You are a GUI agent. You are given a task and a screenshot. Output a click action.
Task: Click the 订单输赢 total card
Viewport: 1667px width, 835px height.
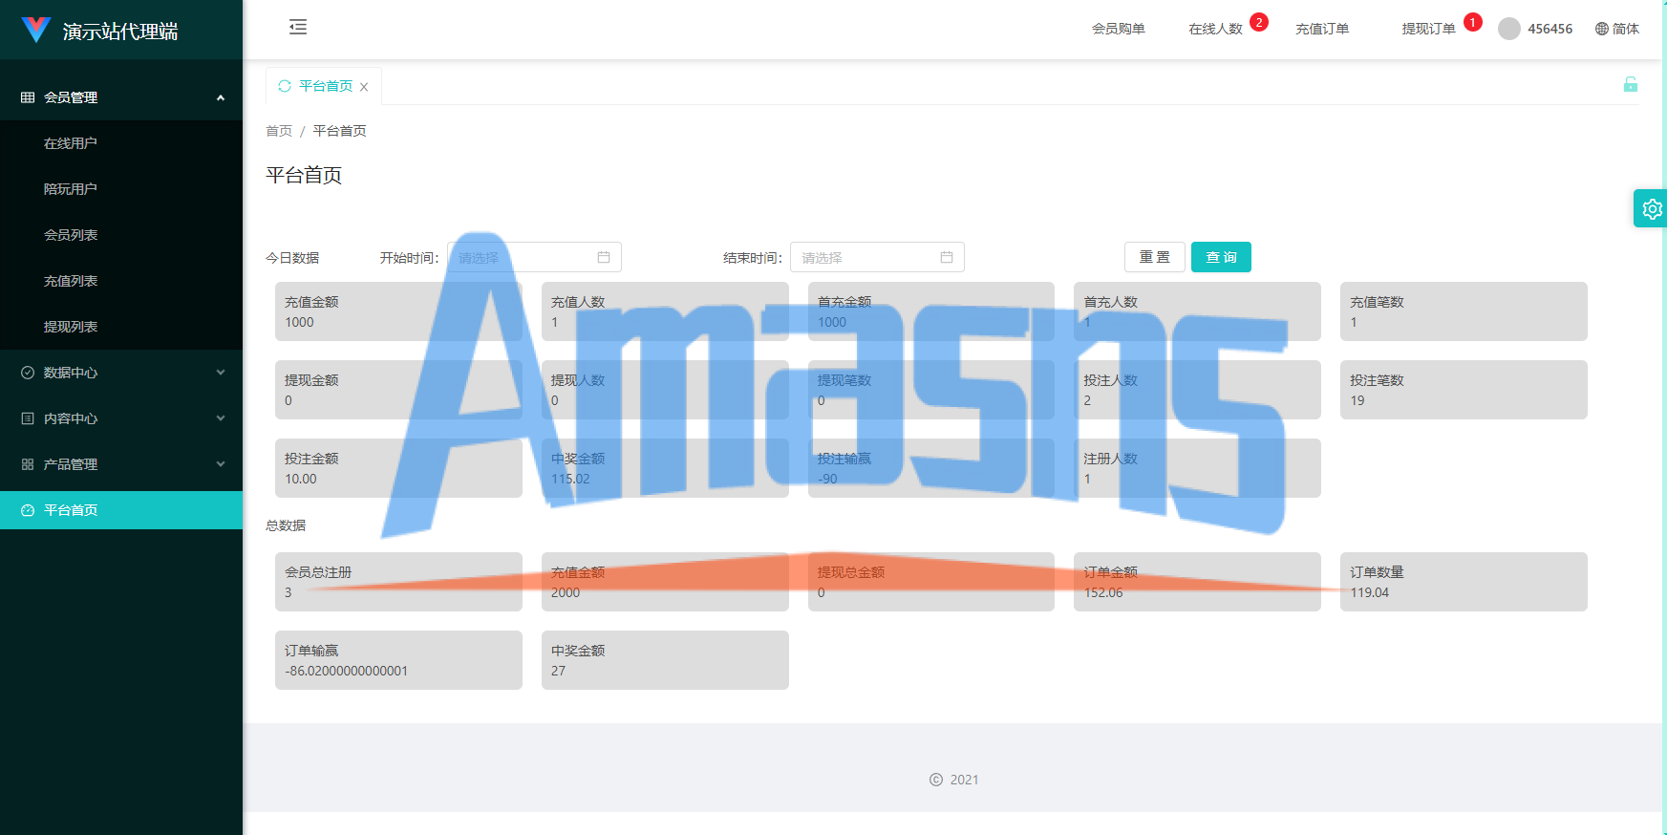tap(398, 660)
